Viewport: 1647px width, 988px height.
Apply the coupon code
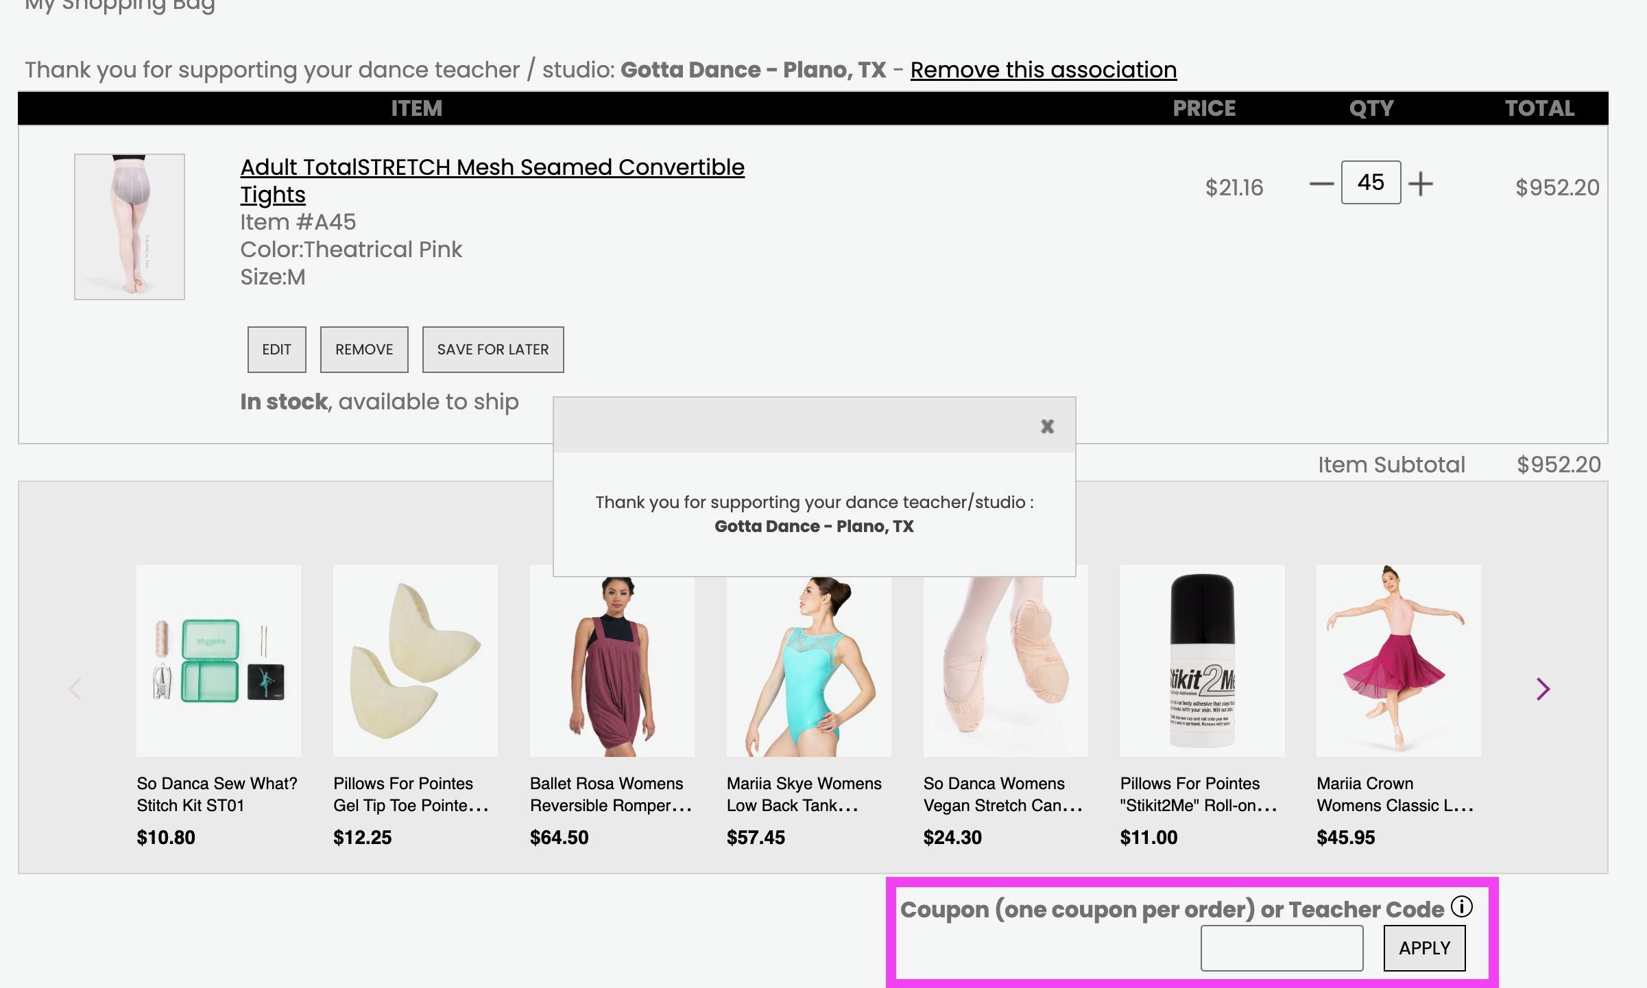tap(1424, 948)
